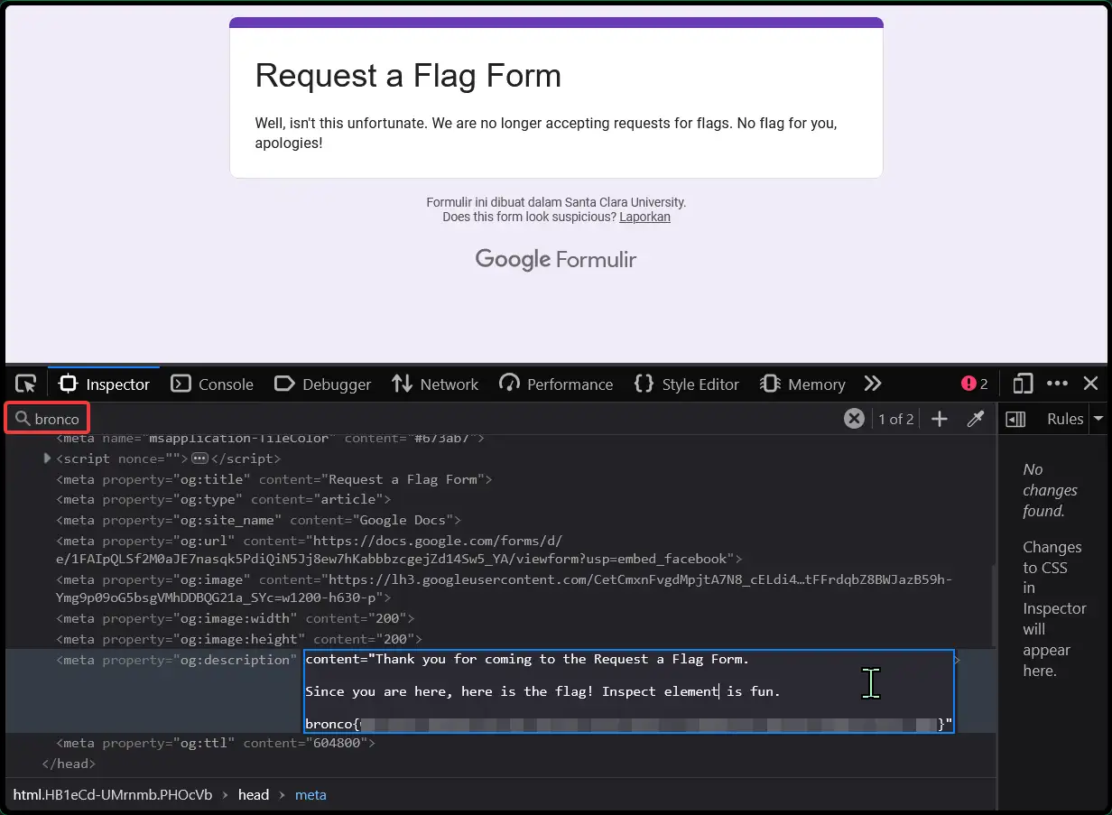The image size is (1112, 815).
Task: Click the markup view scrollbar
Action: point(993,605)
